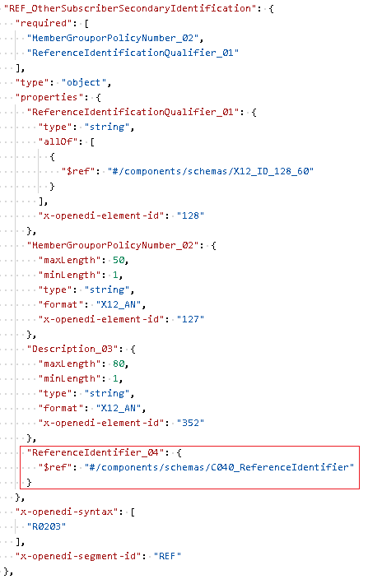Image resolution: width=368 pixels, height=579 pixels.
Task: Click "ReferenceIdentificationQualifier_01" in required array
Action: [133, 53]
